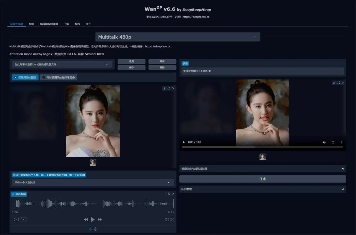Image resolution: width=356 pixels, height=235 pixels.
Task: Open fullscreen view of the input image
Action: (x=169, y=88)
